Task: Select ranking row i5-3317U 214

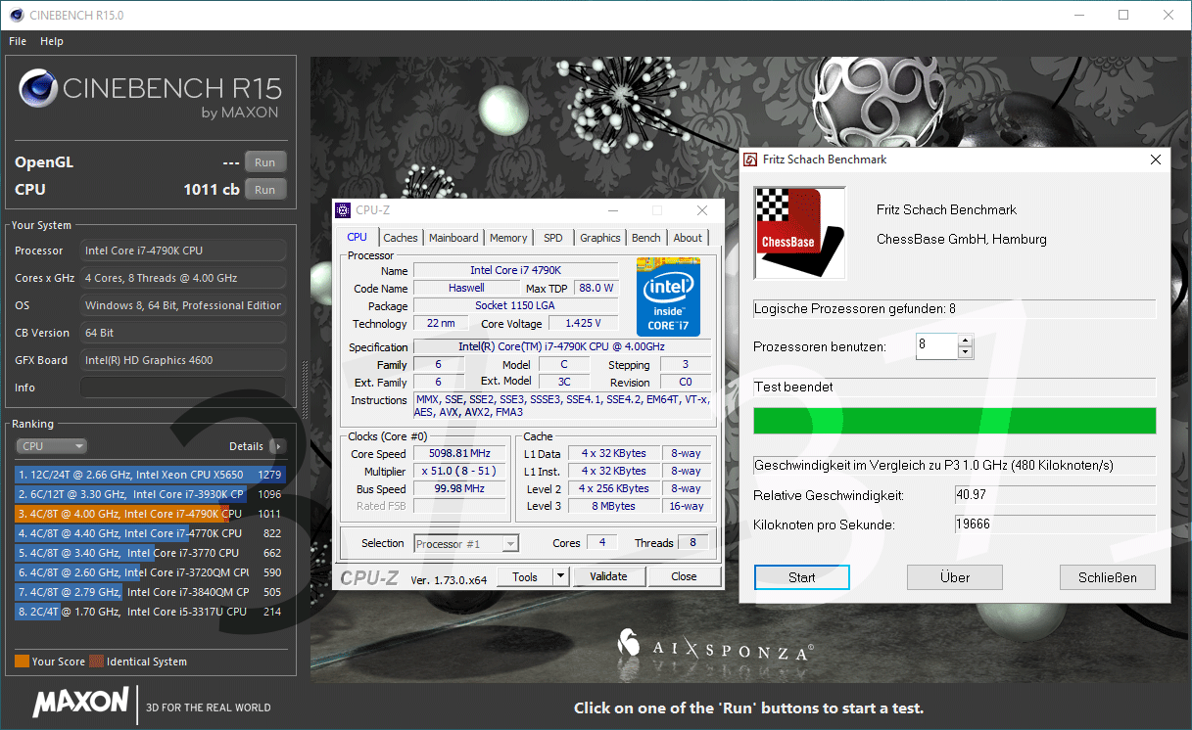Action: [x=150, y=612]
